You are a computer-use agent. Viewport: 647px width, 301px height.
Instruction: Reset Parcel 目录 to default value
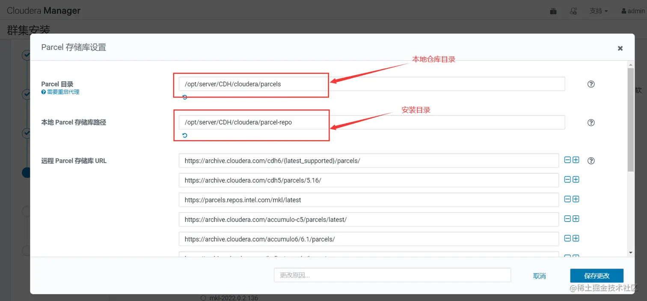[x=185, y=97]
